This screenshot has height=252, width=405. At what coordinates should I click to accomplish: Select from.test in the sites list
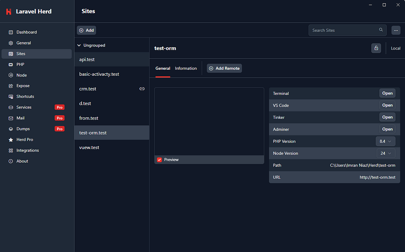tap(112, 118)
